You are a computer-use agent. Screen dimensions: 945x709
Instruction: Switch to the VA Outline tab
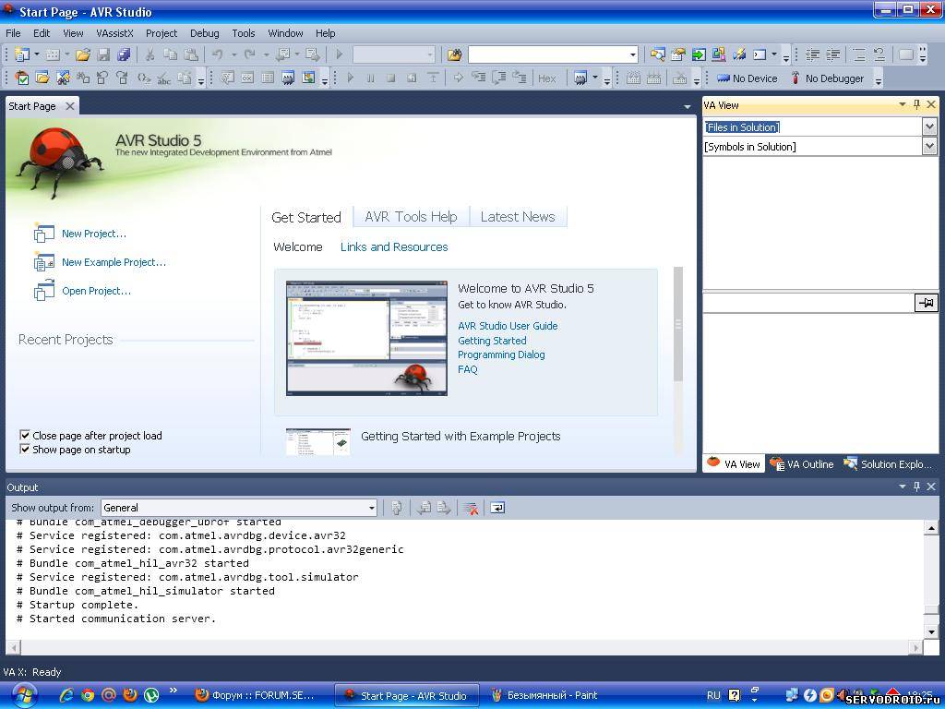pyautogui.click(x=803, y=464)
